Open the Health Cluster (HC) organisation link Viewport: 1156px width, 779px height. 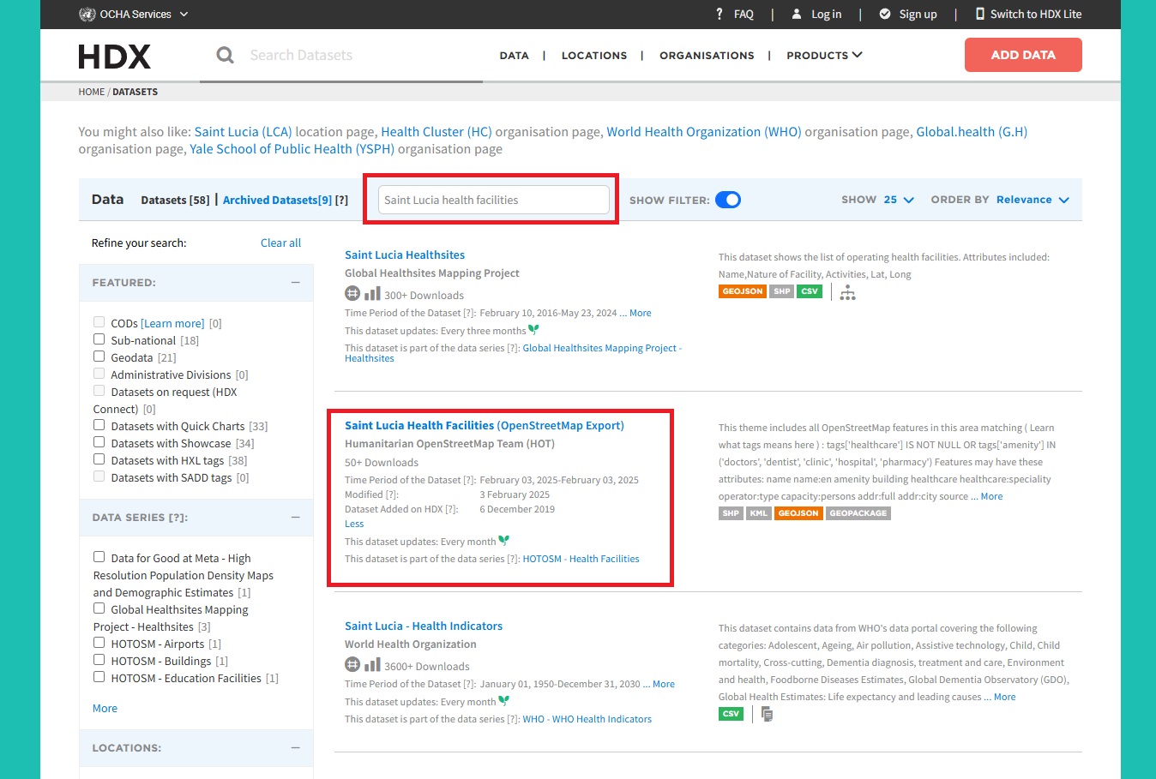click(436, 131)
